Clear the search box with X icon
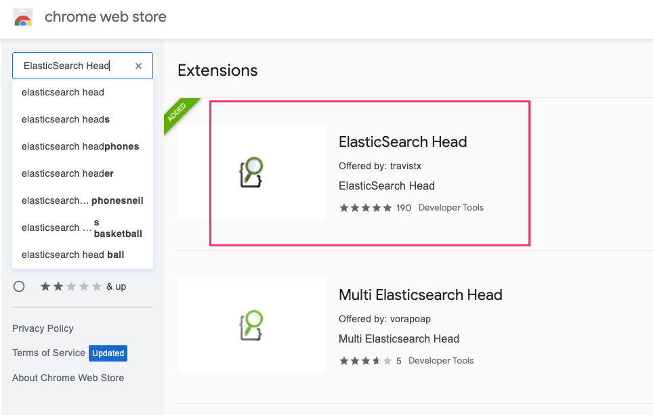The height and width of the screenshot is (415, 653). pyautogui.click(x=139, y=66)
